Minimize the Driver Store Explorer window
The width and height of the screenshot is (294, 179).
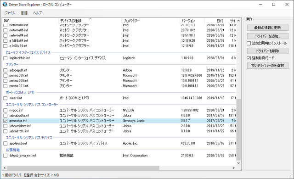tap(260, 5)
